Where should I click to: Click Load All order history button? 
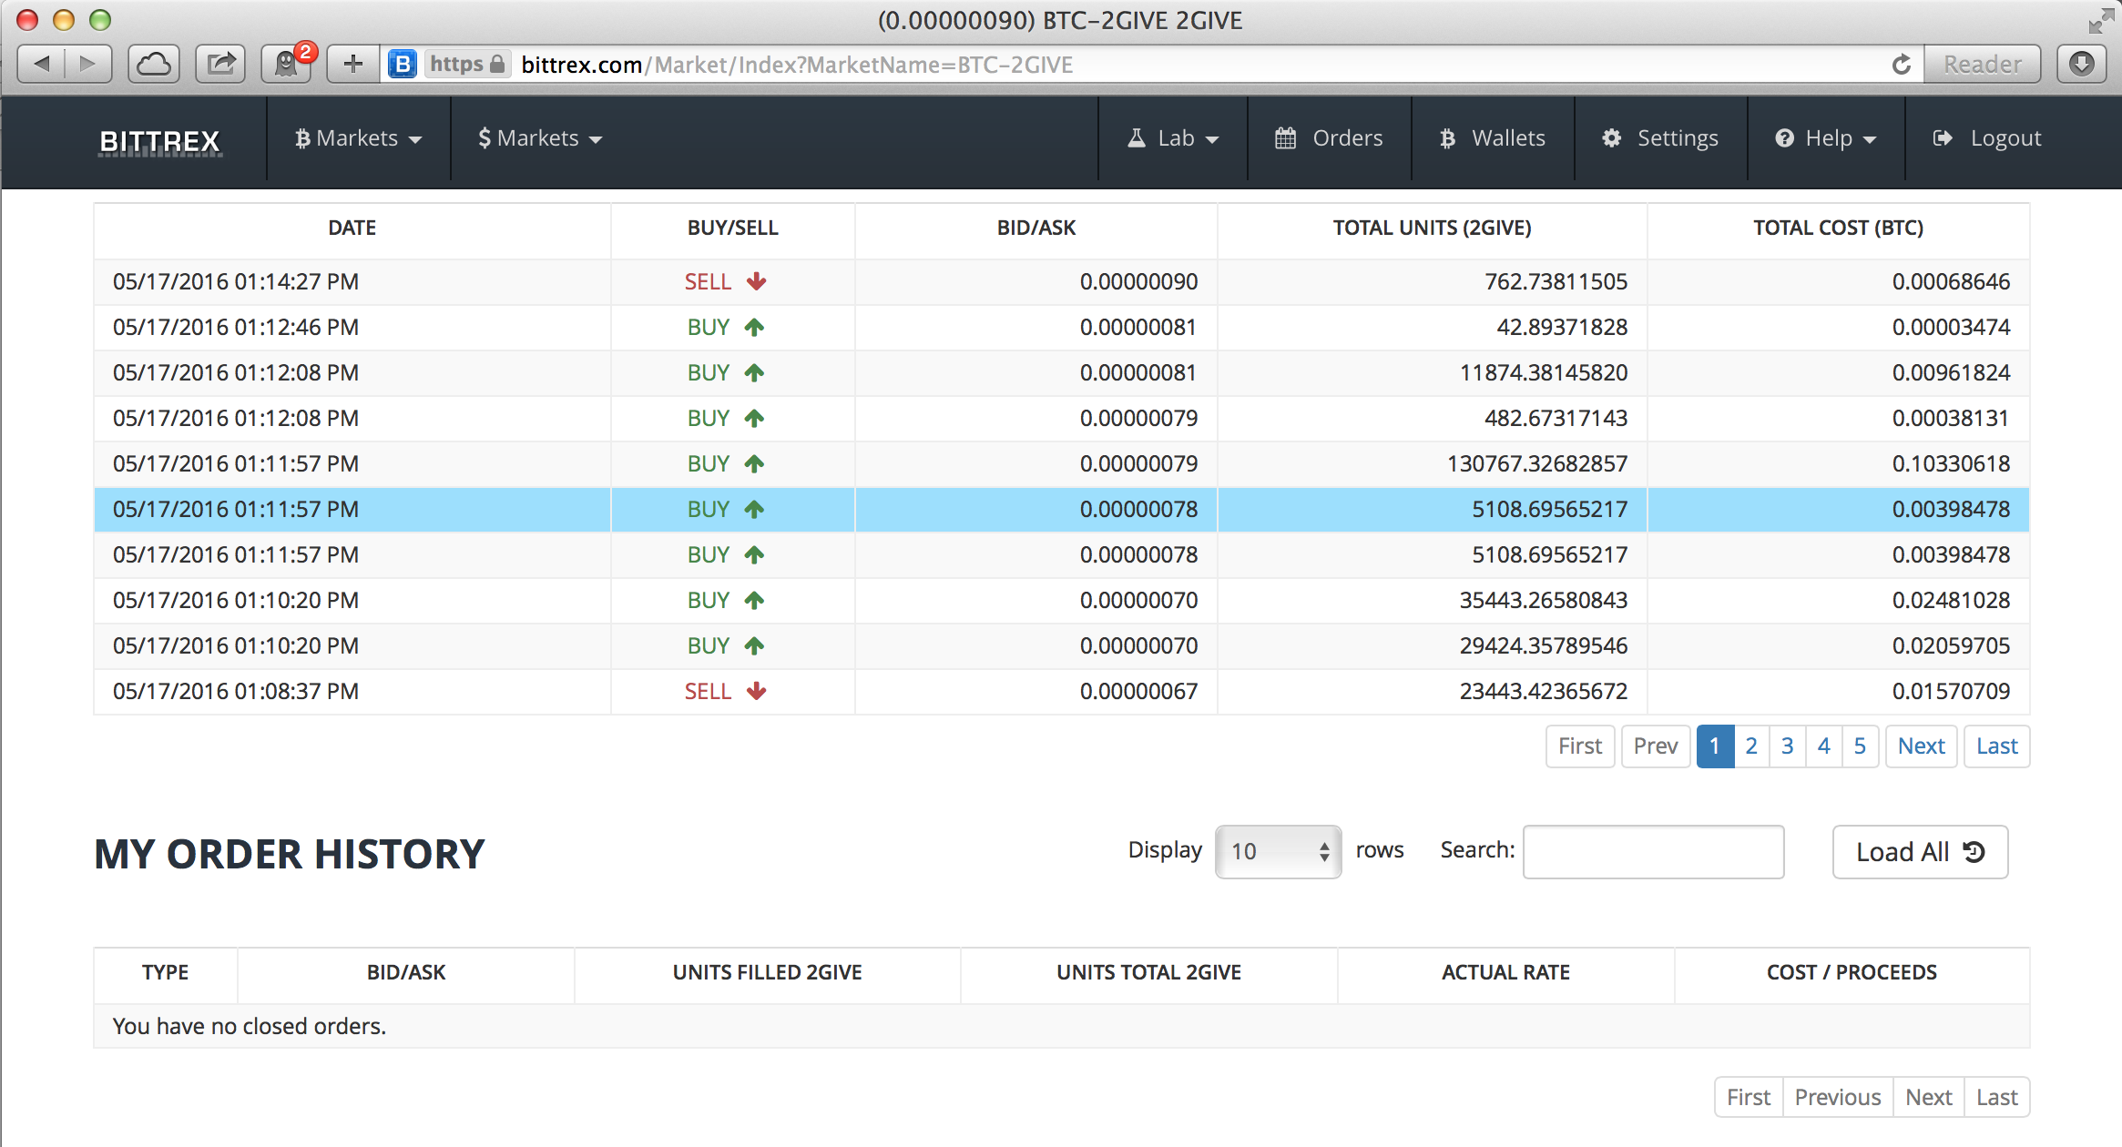1920,852
